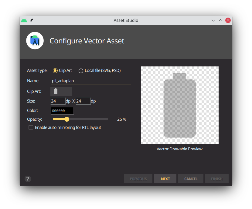Click the Android icon in title bar
The width and height of the screenshot is (252, 209).
(x=24, y=20)
